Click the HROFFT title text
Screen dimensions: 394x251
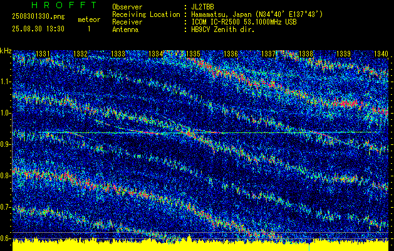(64, 5)
